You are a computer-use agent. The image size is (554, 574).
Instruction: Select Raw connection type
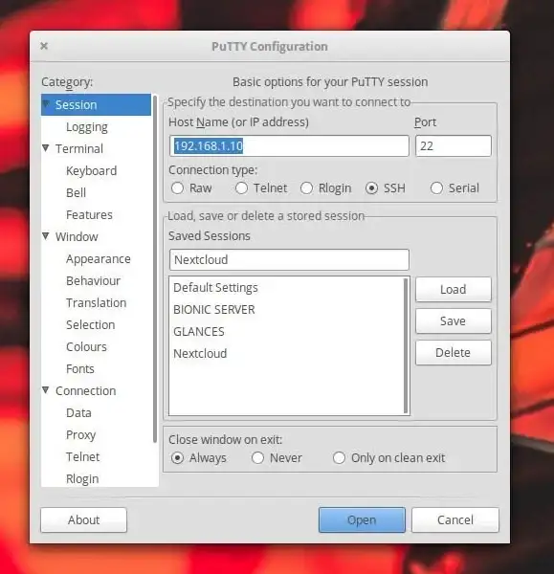pyautogui.click(x=191, y=188)
